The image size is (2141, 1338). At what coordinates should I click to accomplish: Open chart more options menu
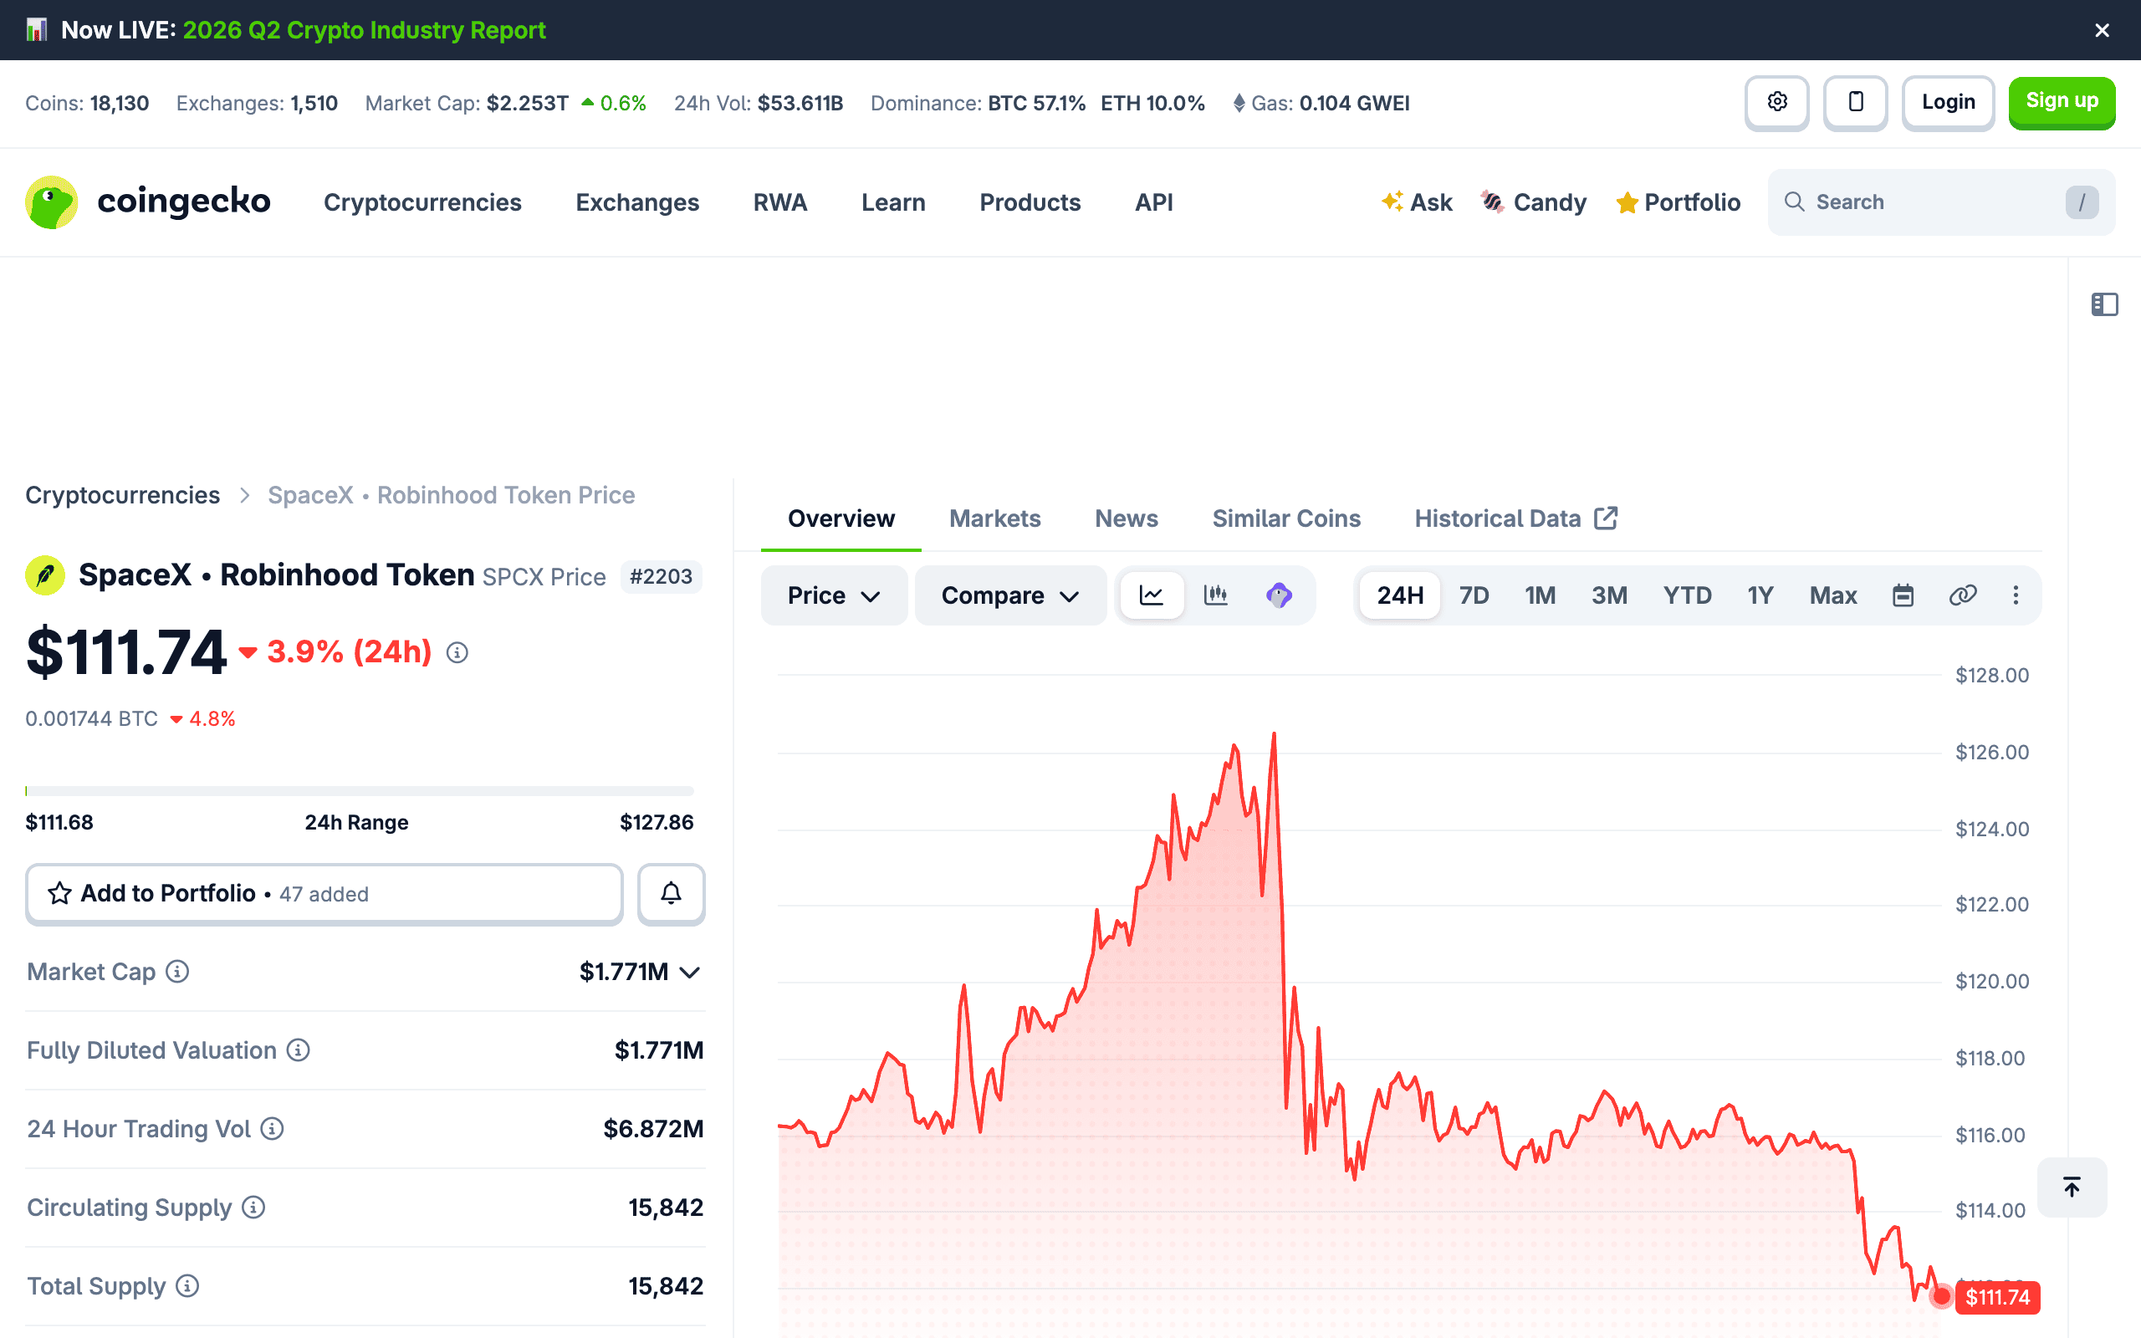[2016, 595]
